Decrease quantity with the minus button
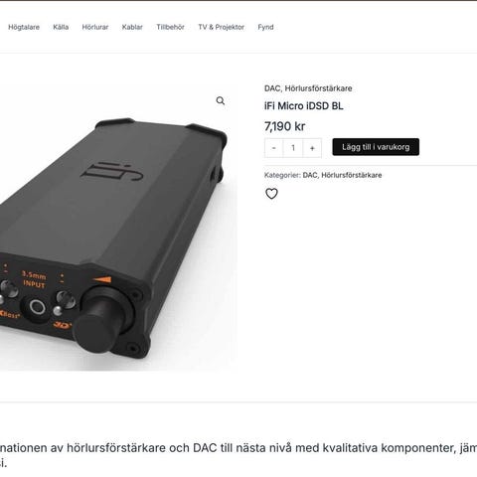Viewport: 477px width, 477px height. (x=274, y=148)
